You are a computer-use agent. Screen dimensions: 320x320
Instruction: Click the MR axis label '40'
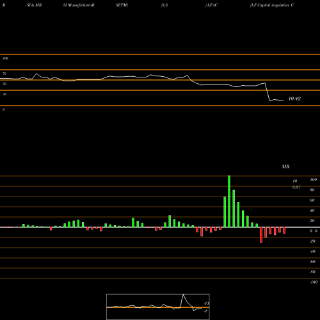[312, 211]
